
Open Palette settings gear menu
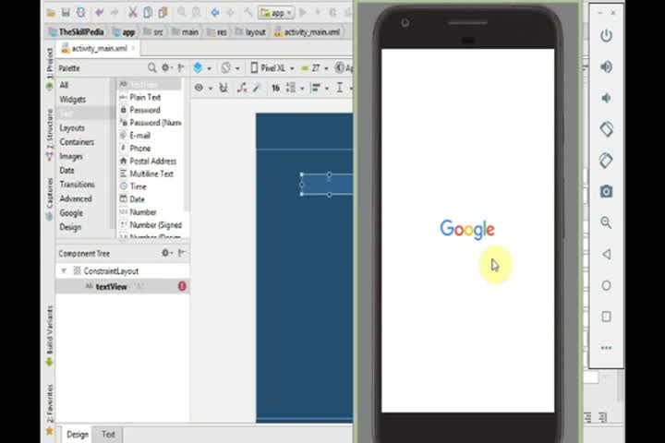pos(166,67)
